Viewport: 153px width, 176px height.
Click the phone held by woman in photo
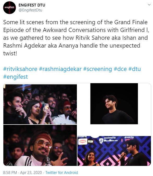[46, 107]
